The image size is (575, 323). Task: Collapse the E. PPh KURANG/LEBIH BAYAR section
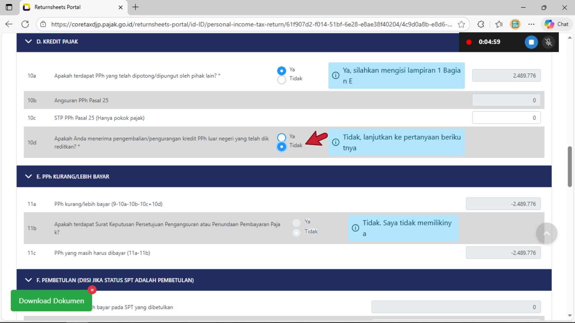[28, 177]
